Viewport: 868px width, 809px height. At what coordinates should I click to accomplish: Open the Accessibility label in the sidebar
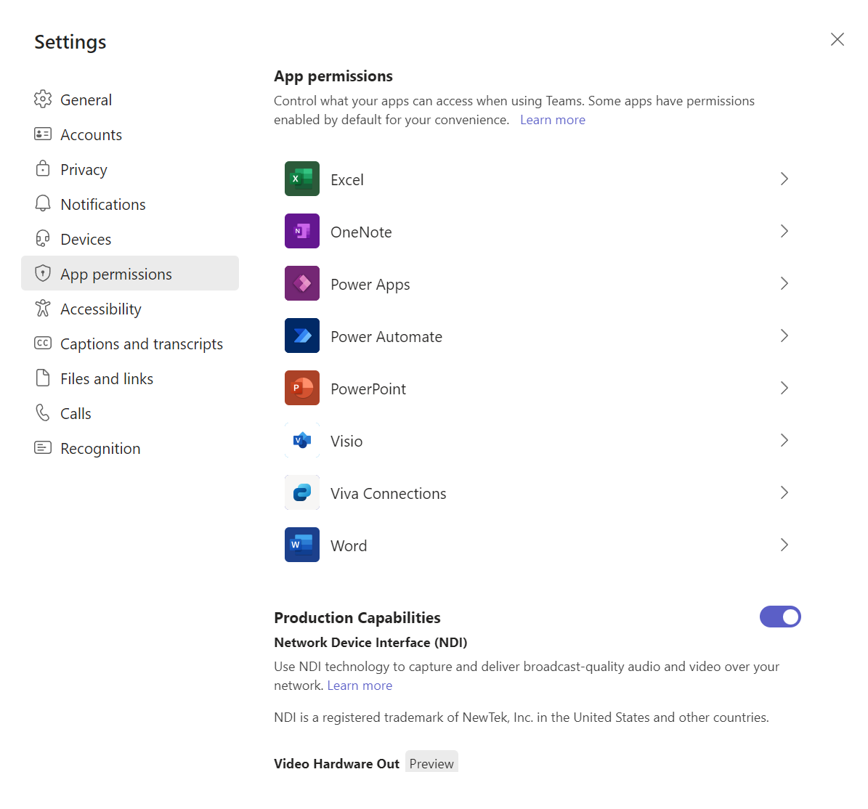101,309
